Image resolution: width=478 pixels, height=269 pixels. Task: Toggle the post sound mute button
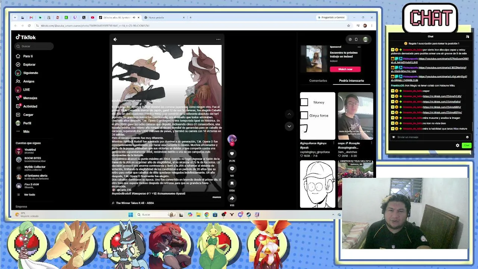[115, 39]
